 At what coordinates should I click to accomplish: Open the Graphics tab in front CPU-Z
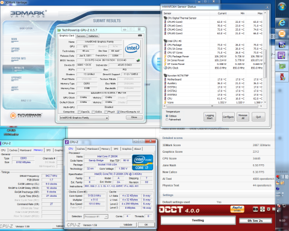[126, 149]
